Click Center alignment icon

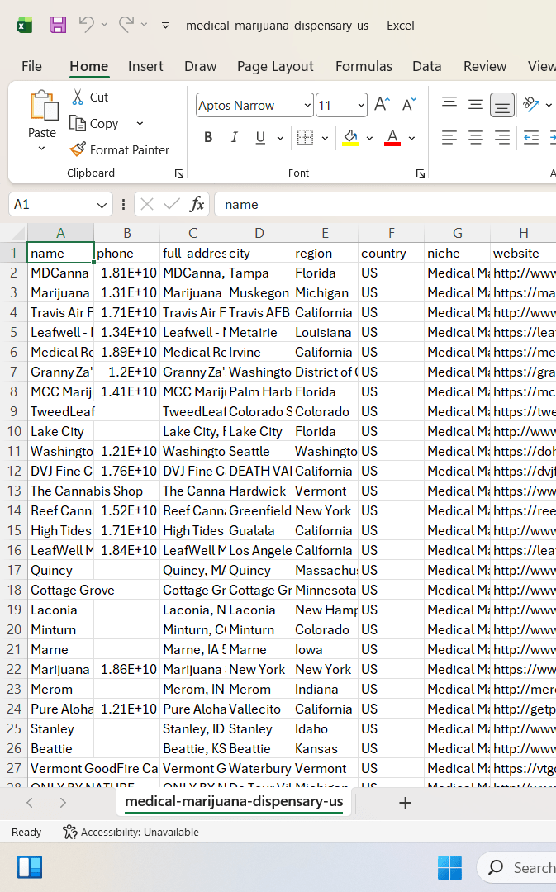476,137
